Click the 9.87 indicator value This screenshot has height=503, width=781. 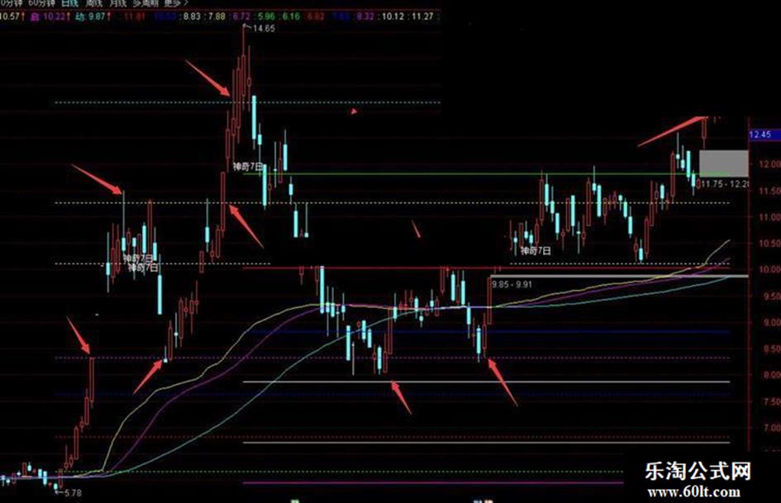coord(97,17)
